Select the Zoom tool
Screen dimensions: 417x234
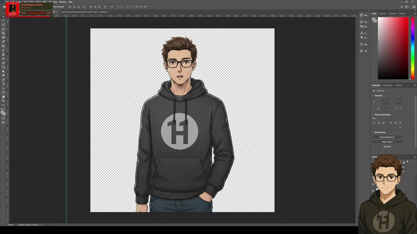point(4,101)
